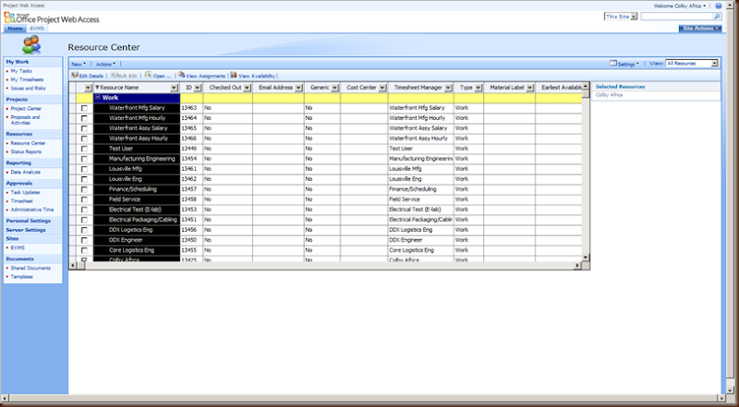Image resolution: width=739 pixels, height=407 pixels.
Task: Click the Open toolbar icon
Action: tap(149, 75)
